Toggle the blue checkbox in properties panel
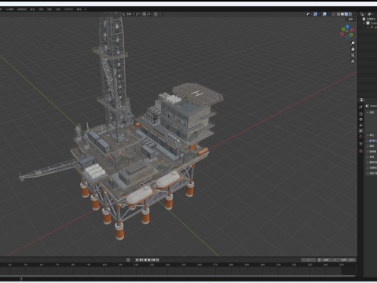Viewport: 377px width, 283px height. [370, 141]
